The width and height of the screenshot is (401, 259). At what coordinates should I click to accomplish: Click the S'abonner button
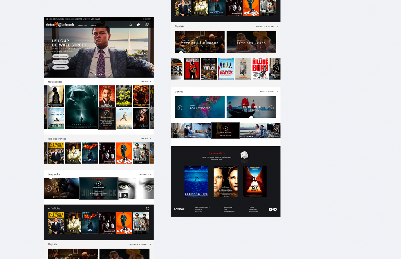[x=60, y=67]
